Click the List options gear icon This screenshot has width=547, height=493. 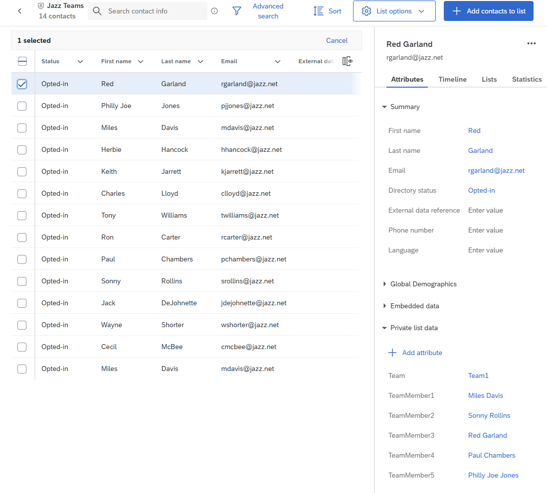point(366,11)
